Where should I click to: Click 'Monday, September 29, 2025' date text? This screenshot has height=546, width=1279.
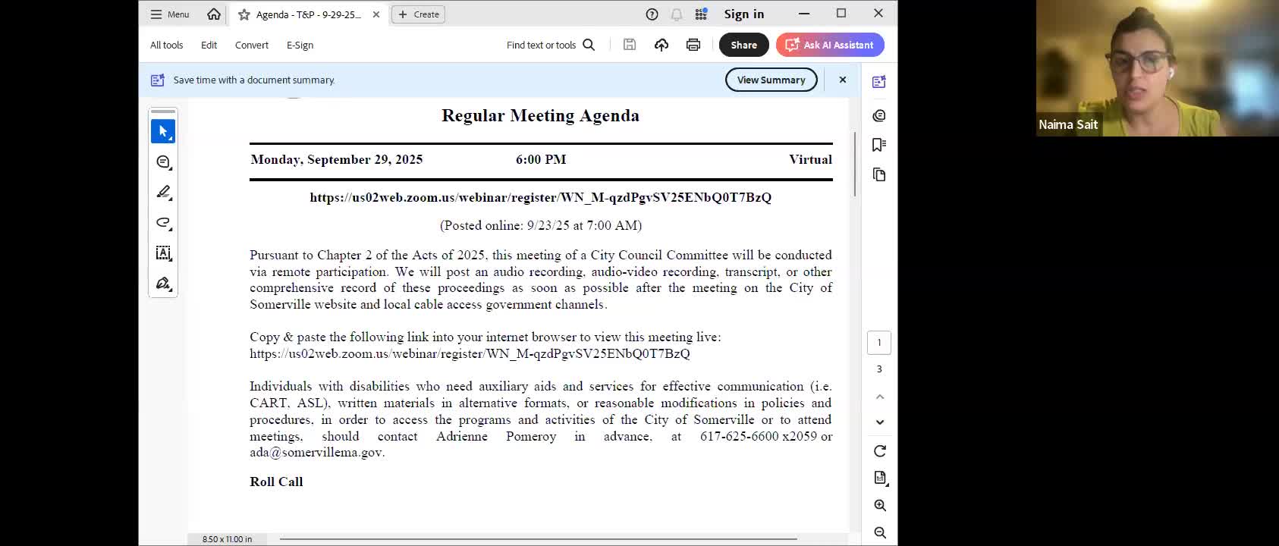pyautogui.click(x=336, y=159)
